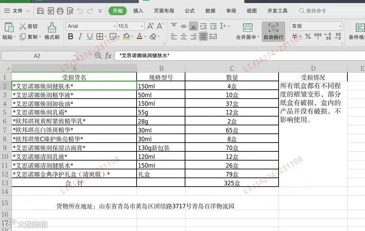Expand the Paste (粘贴) options arrow

tap(15, 37)
